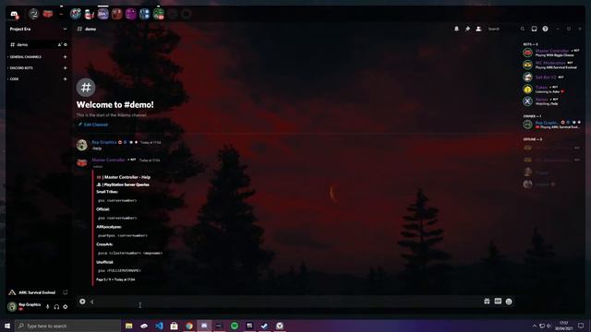Open the green server icon with notification badge
The height and width of the screenshot is (332, 591).
159,15
